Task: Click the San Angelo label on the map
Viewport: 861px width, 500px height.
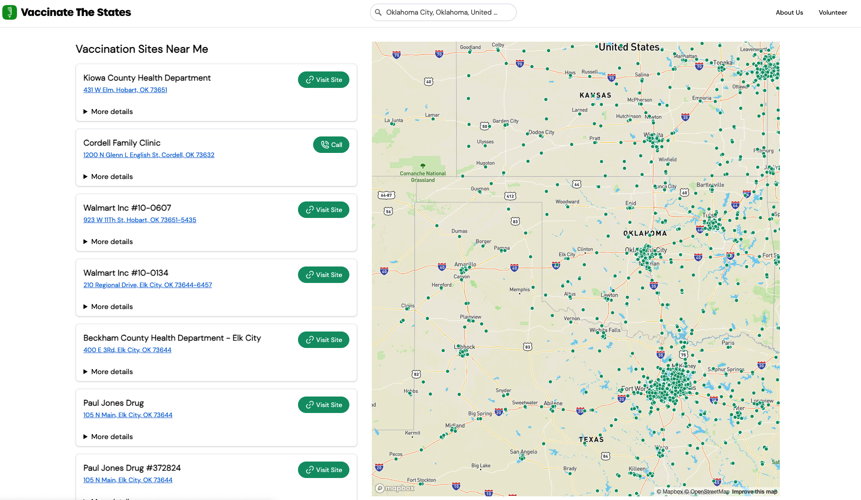Action: pyautogui.click(x=523, y=451)
